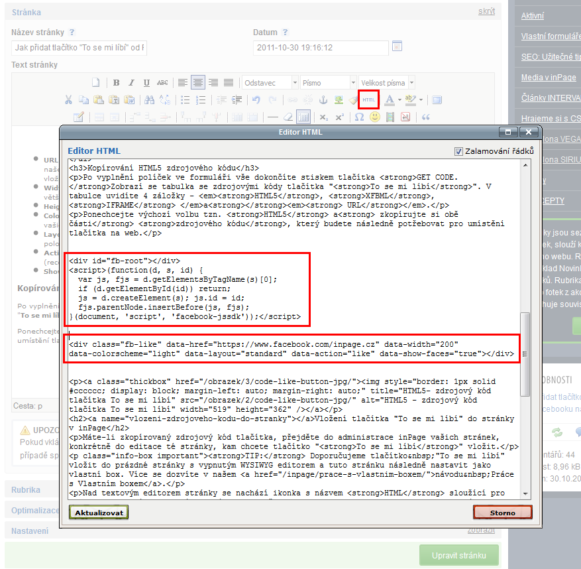
Task: Click the HTML source editor icon
Action: (368, 100)
